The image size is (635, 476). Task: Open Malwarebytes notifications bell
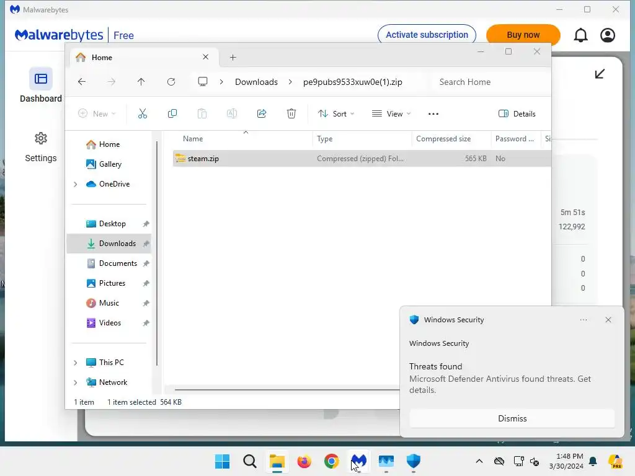[x=580, y=35]
